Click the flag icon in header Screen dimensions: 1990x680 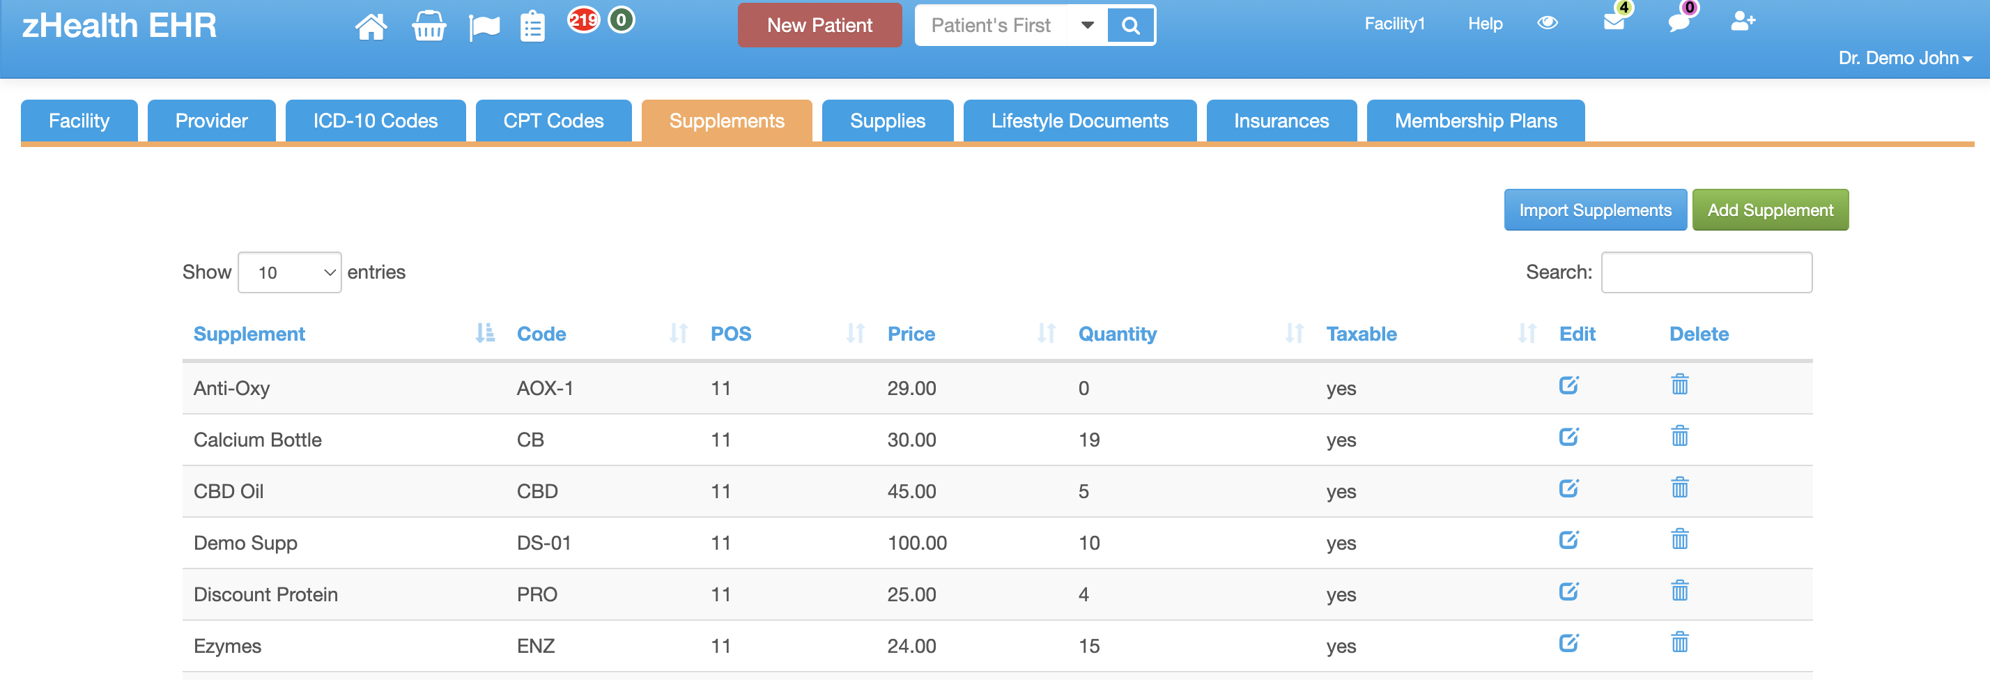pos(484,27)
